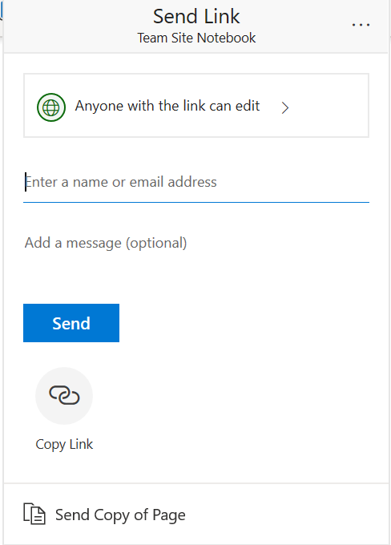Click the blue underline of the email field
The image size is (391, 545).
[x=196, y=202]
